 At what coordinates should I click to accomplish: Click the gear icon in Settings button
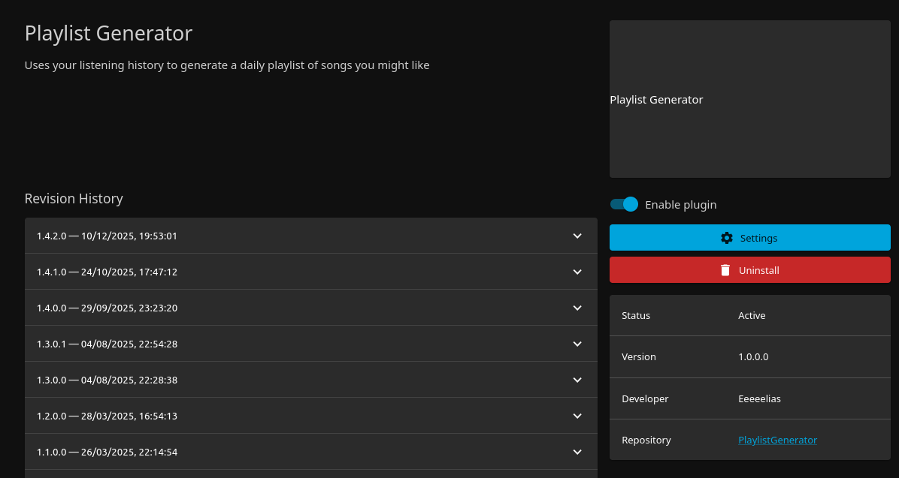tap(726, 238)
